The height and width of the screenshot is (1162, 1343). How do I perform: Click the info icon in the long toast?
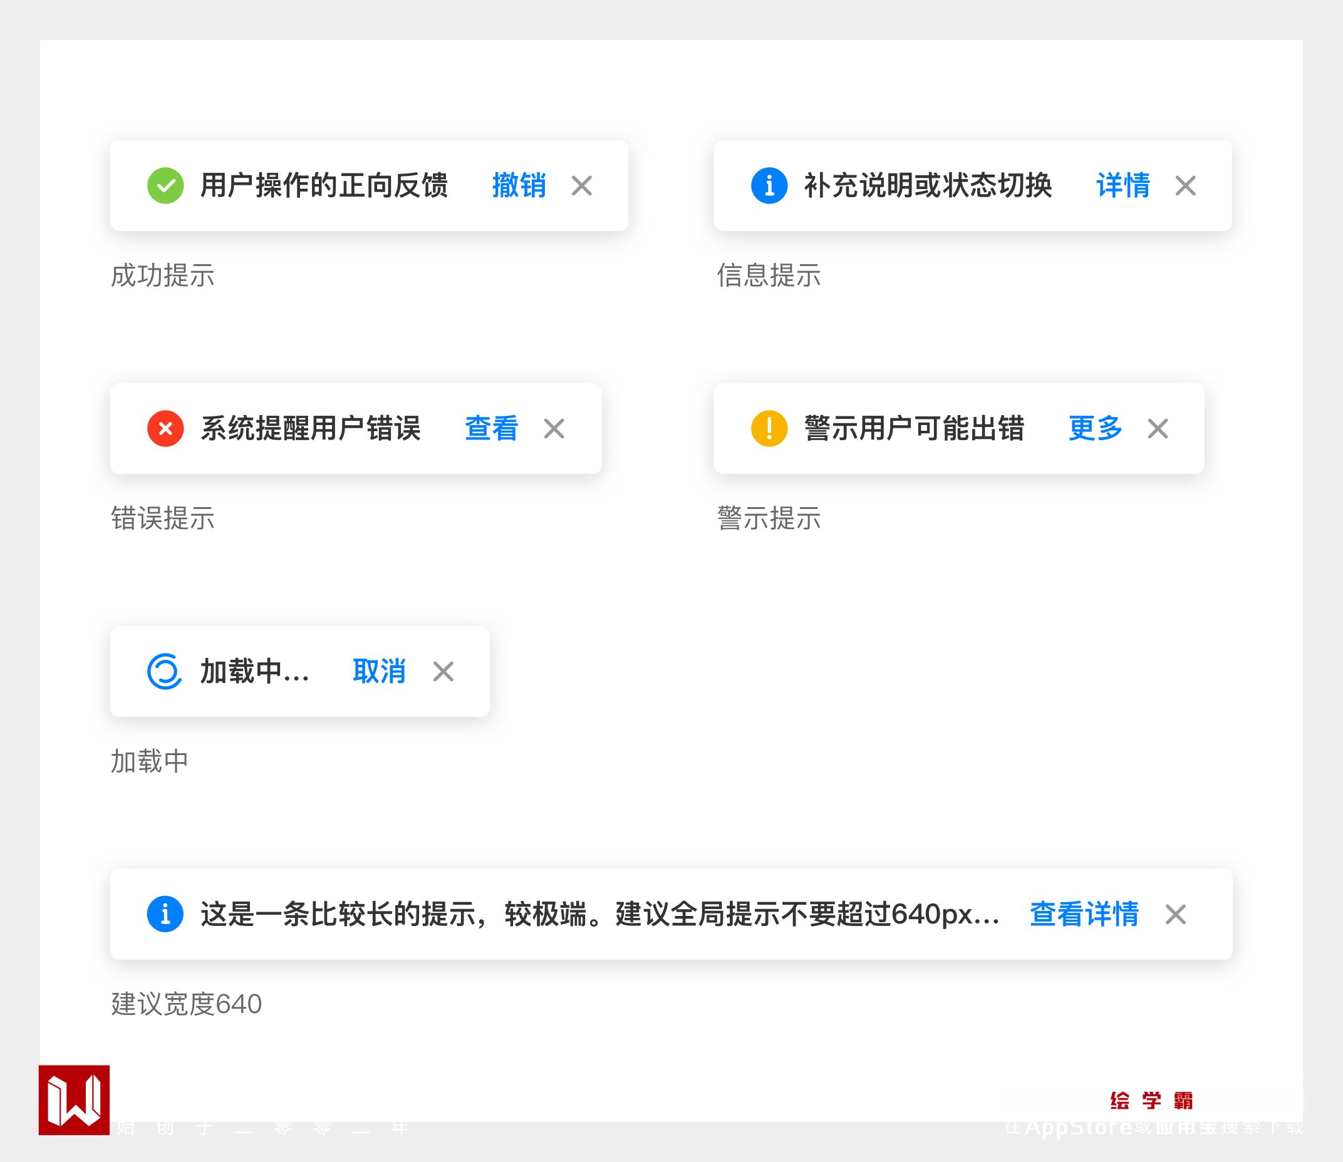click(x=165, y=914)
